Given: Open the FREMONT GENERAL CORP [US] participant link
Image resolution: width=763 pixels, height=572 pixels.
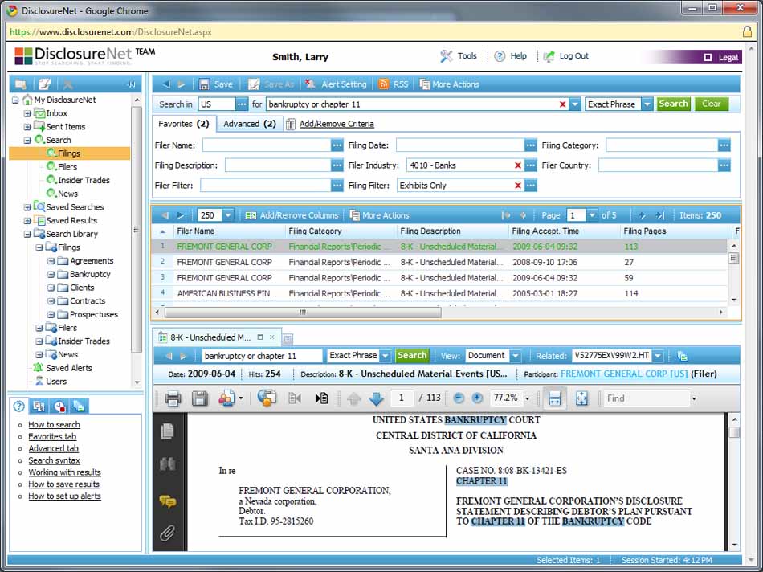Looking at the screenshot, I should click(x=623, y=374).
